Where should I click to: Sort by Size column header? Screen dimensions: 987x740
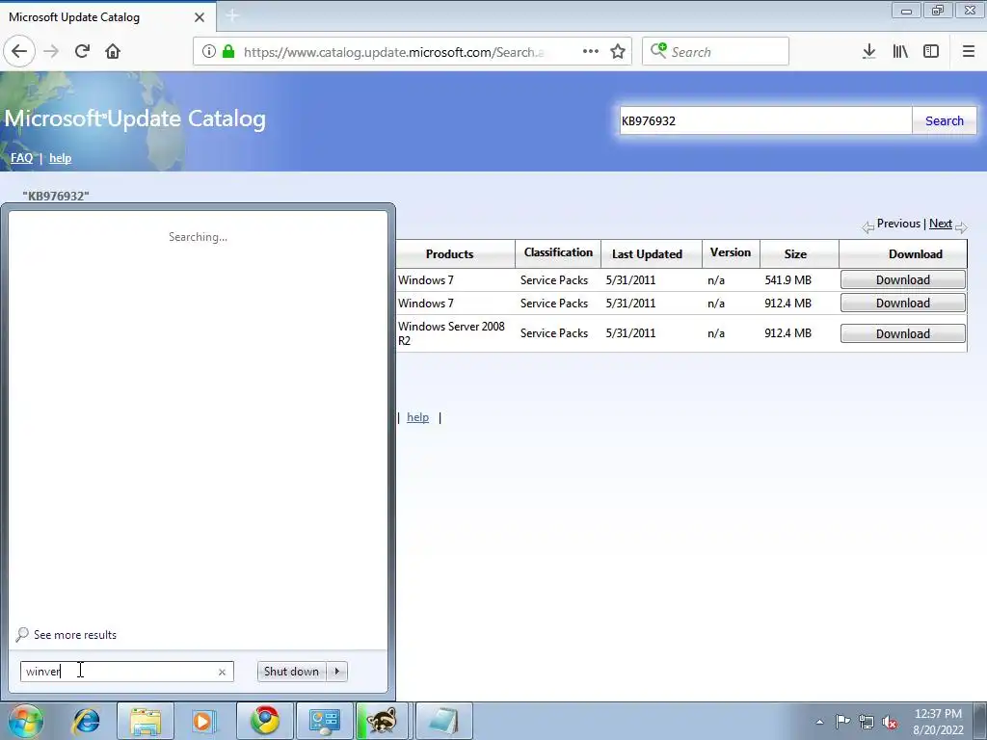(795, 254)
